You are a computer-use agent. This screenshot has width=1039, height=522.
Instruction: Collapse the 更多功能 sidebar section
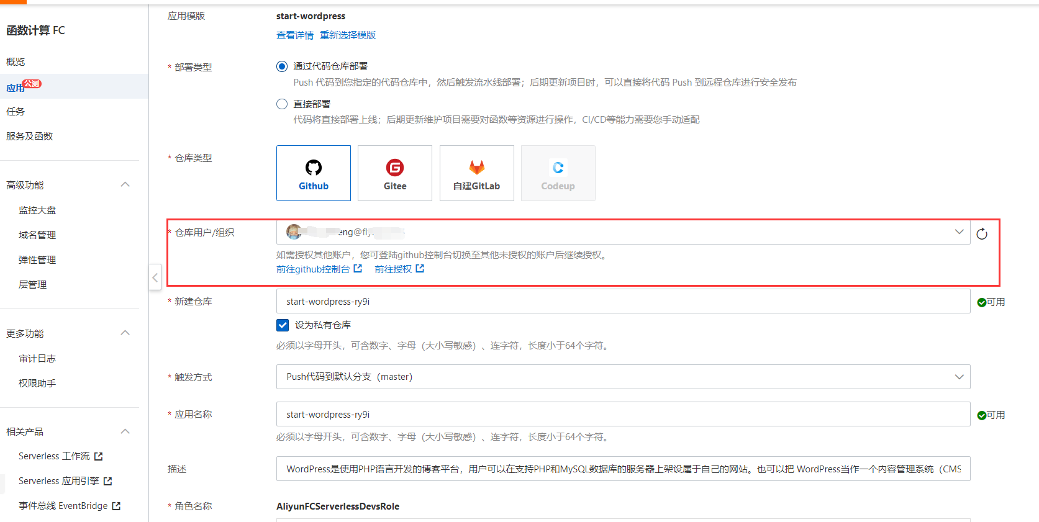click(x=125, y=333)
